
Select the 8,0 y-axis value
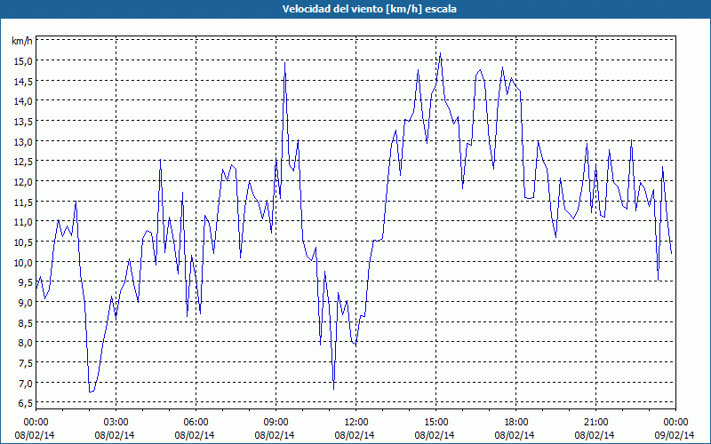point(25,343)
